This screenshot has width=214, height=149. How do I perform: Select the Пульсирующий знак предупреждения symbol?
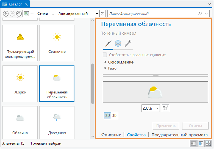[x=20, y=43]
